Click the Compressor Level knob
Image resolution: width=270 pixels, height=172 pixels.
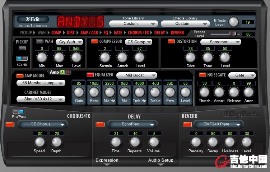139,57
